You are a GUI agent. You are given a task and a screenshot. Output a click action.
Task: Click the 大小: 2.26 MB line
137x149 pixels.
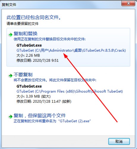point(28,55)
